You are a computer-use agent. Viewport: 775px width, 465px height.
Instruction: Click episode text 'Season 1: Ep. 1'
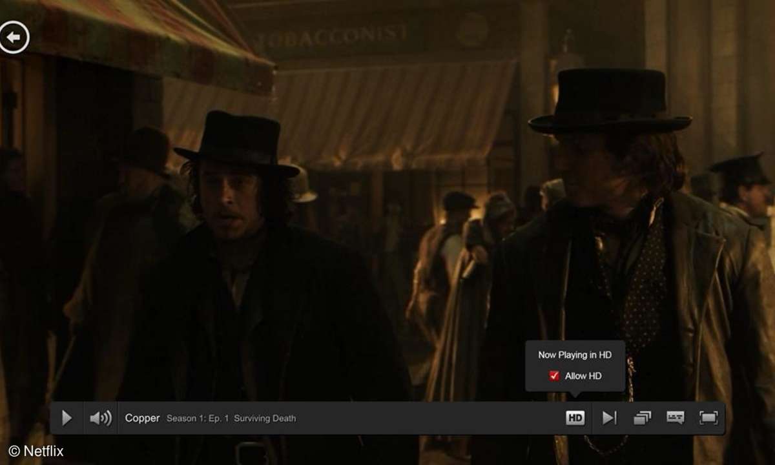[198, 418]
